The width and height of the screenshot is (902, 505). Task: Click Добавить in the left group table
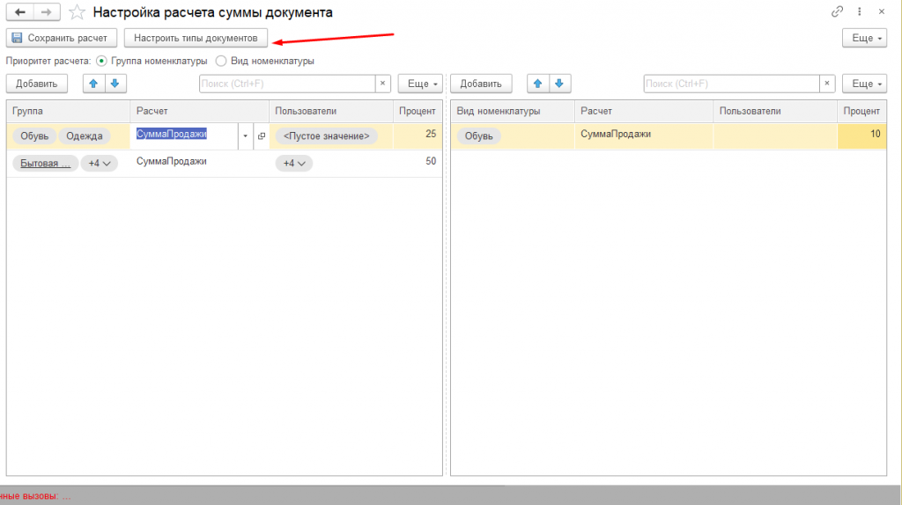(x=37, y=84)
